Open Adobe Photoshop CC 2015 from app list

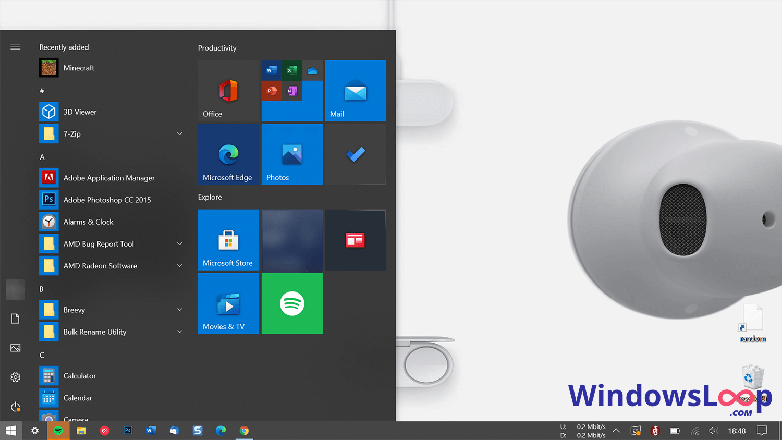[x=112, y=200]
